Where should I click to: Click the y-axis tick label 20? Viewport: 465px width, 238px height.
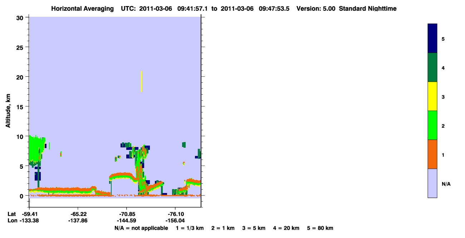pyautogui.click(x=21, y=77)
